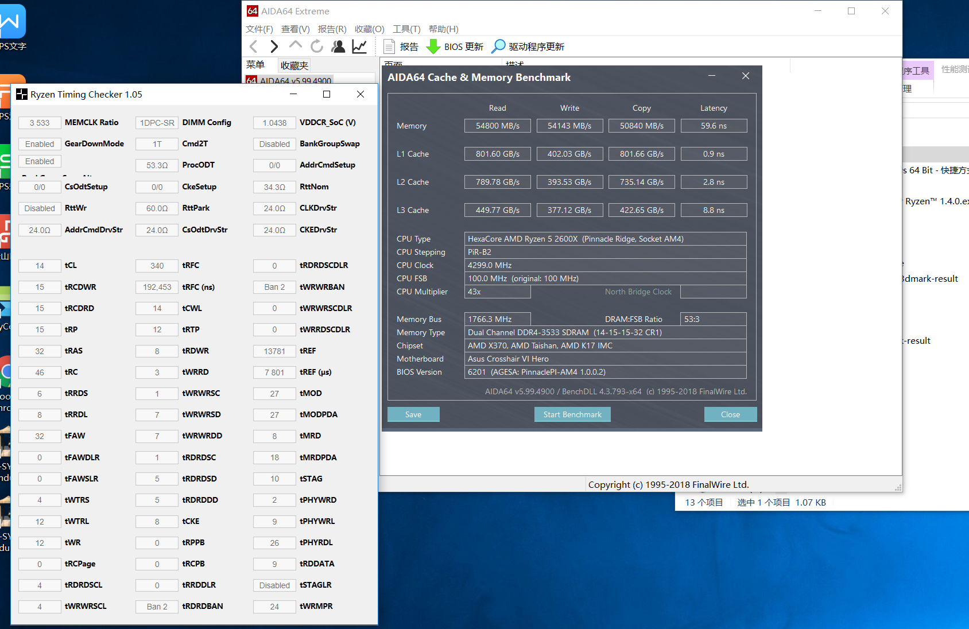Click the L3 Cache Latency 8.8 ns field

click(714, 210)
